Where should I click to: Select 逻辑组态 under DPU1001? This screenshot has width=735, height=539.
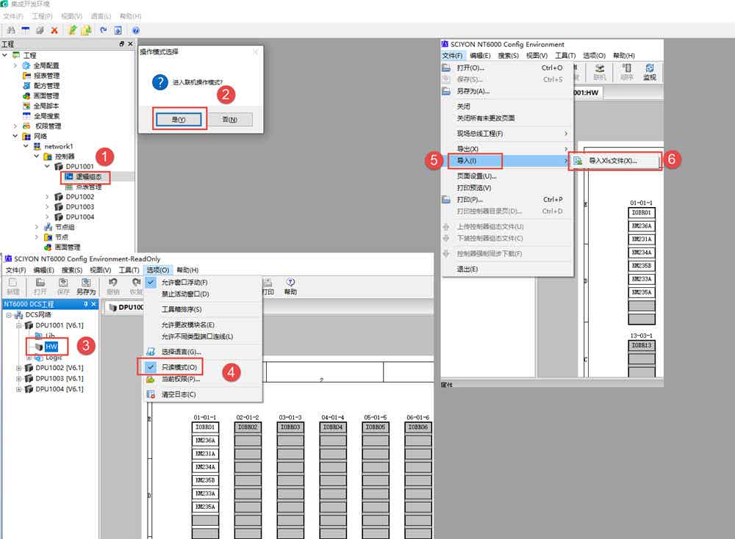click(x=89, y=176)
